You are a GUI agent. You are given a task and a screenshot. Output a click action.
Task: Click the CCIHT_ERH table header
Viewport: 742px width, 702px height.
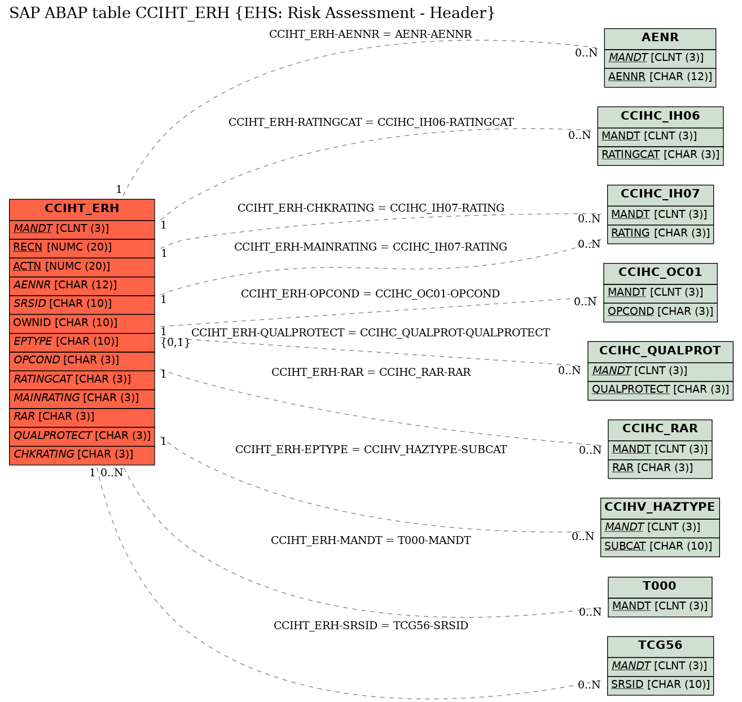point(82,209)
